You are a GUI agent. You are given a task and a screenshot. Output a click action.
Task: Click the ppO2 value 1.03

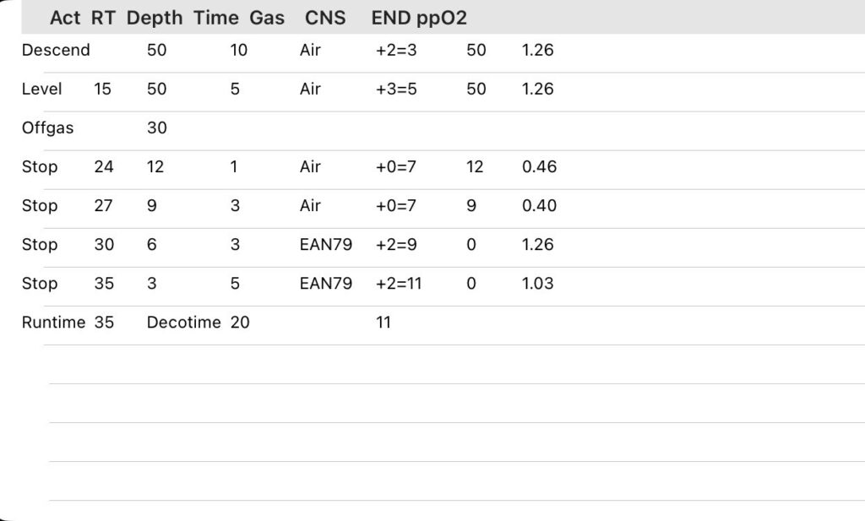538,283
